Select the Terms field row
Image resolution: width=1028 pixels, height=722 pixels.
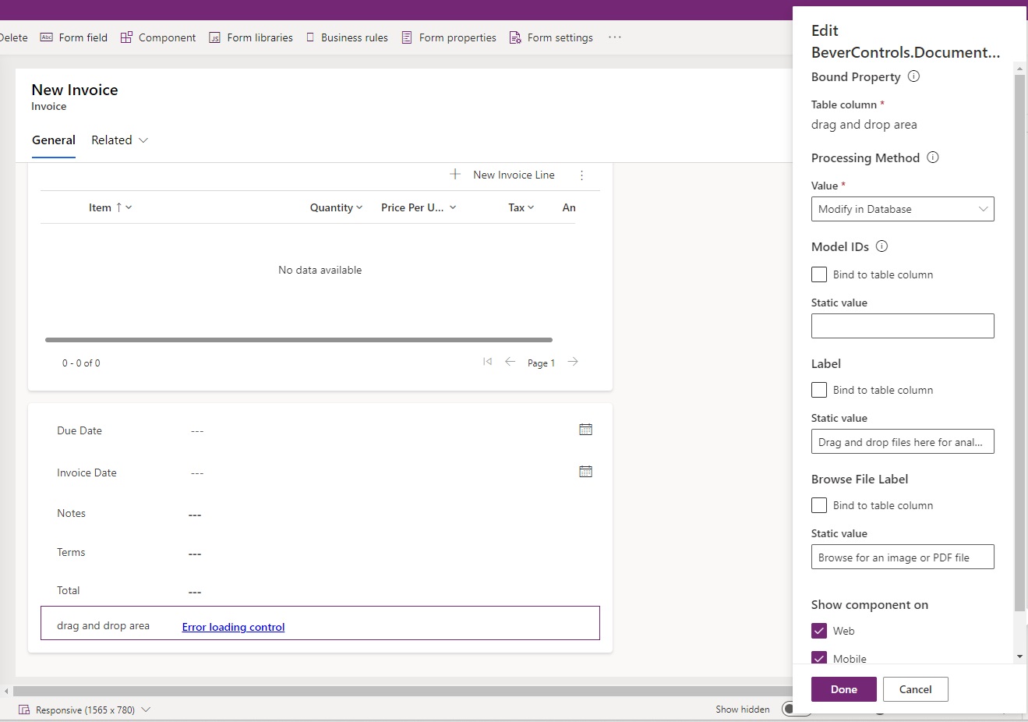(x=320, y=553)
